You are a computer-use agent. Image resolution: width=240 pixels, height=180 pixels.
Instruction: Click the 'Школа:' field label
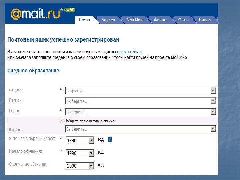tap(15, 130)
